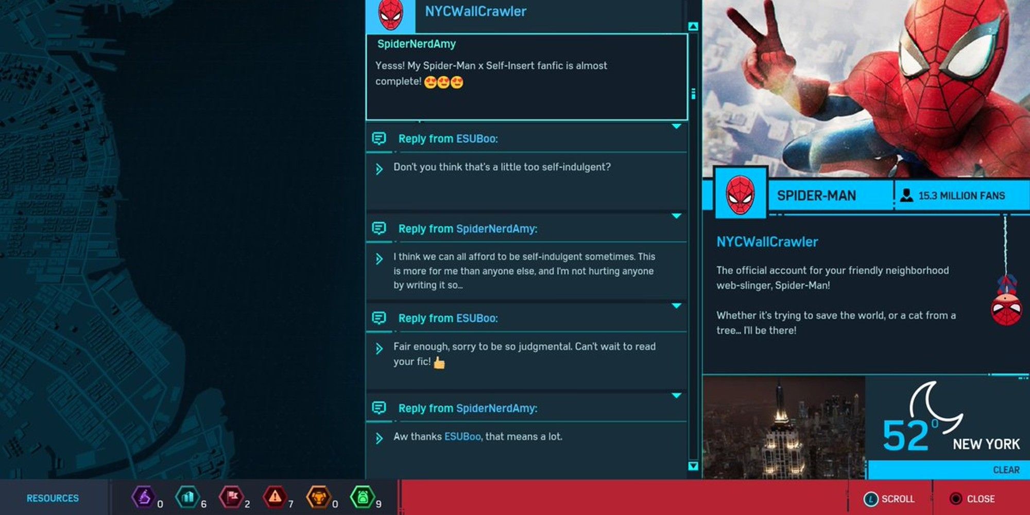Click the feed scrollbar up arrow

(693, 26)
